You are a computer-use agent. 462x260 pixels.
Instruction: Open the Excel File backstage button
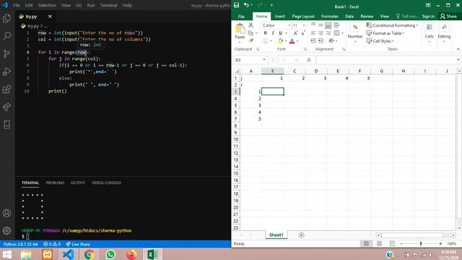(x=241, y=16)
